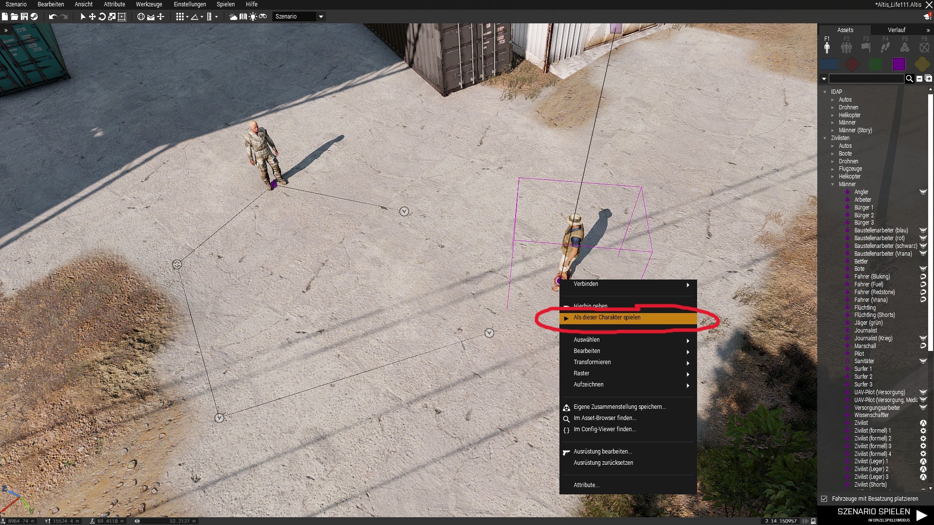Click the asset search input field

point(866,79)
